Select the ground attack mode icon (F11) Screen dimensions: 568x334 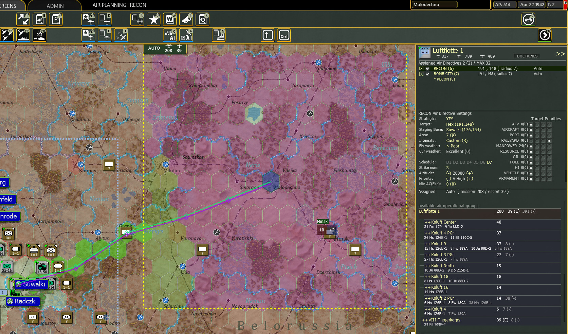[x=39, y=35]
